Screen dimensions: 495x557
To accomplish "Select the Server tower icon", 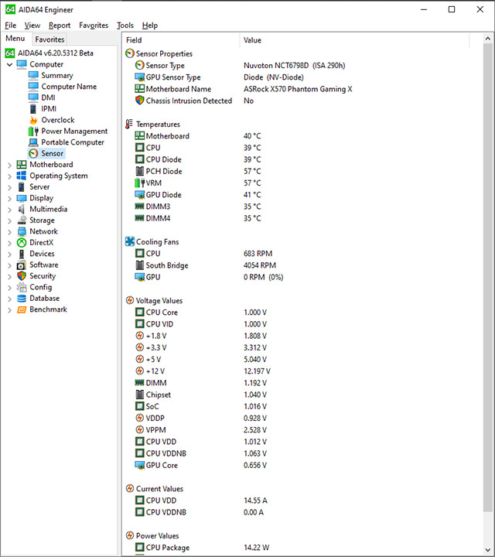I will (x=22, y=186).
